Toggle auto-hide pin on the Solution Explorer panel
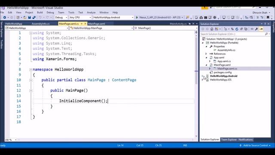Viewport: 275px width, 155px height. 265,24
